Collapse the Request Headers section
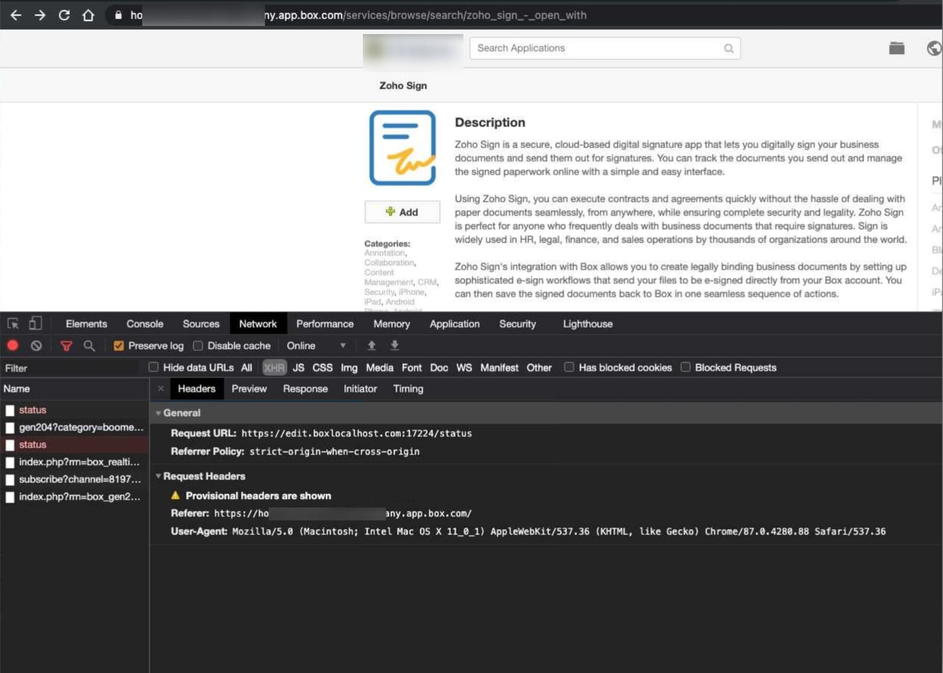 (x=158, y=476)
